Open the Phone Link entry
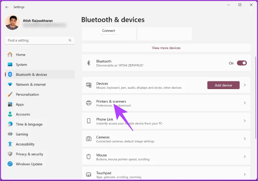The width and height of the screenshot is (258, 181). (166, 121)
